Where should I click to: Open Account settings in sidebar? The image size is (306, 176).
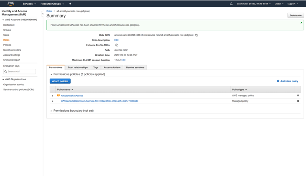(x=12, y=55)
